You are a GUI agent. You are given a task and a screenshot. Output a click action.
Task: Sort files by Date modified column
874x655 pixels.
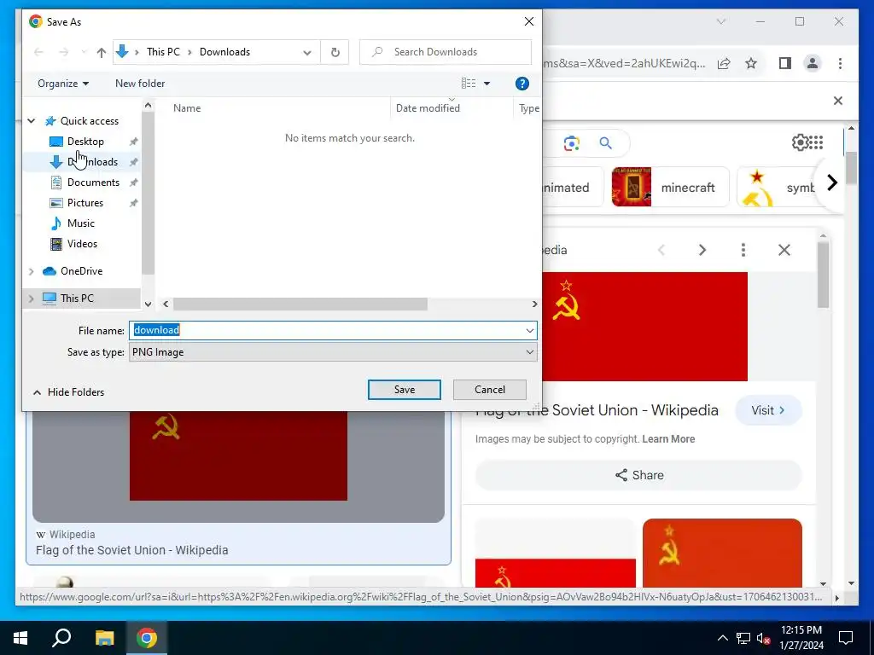point(428,108)
